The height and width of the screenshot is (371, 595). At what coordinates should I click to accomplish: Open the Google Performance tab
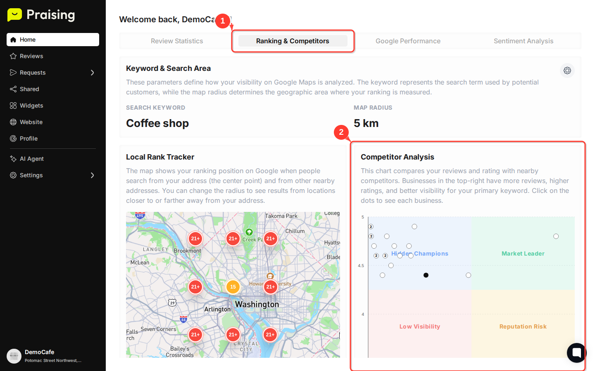408,41
